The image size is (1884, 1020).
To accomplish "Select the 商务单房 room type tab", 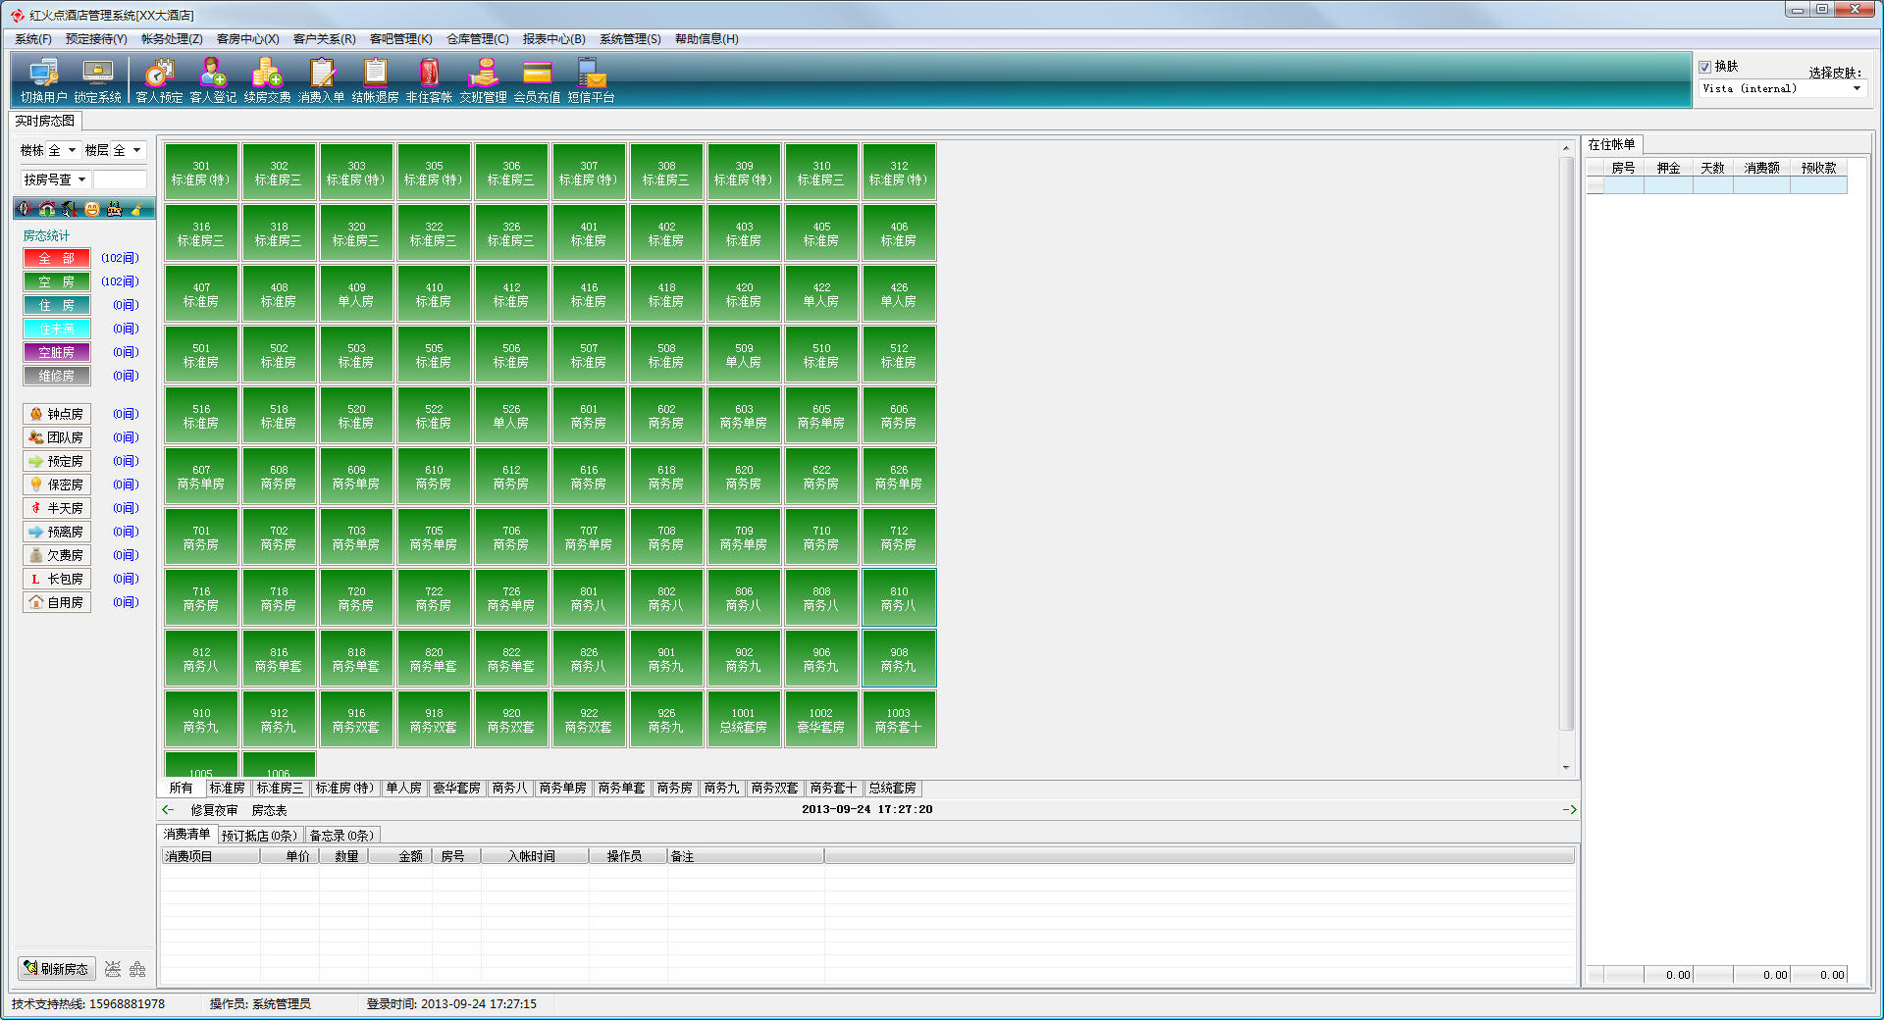I will pyautogui.click(x=563, y=788).
